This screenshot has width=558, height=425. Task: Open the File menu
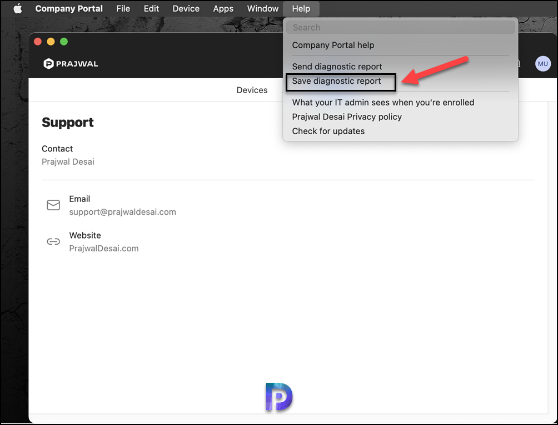pos(123,8)
